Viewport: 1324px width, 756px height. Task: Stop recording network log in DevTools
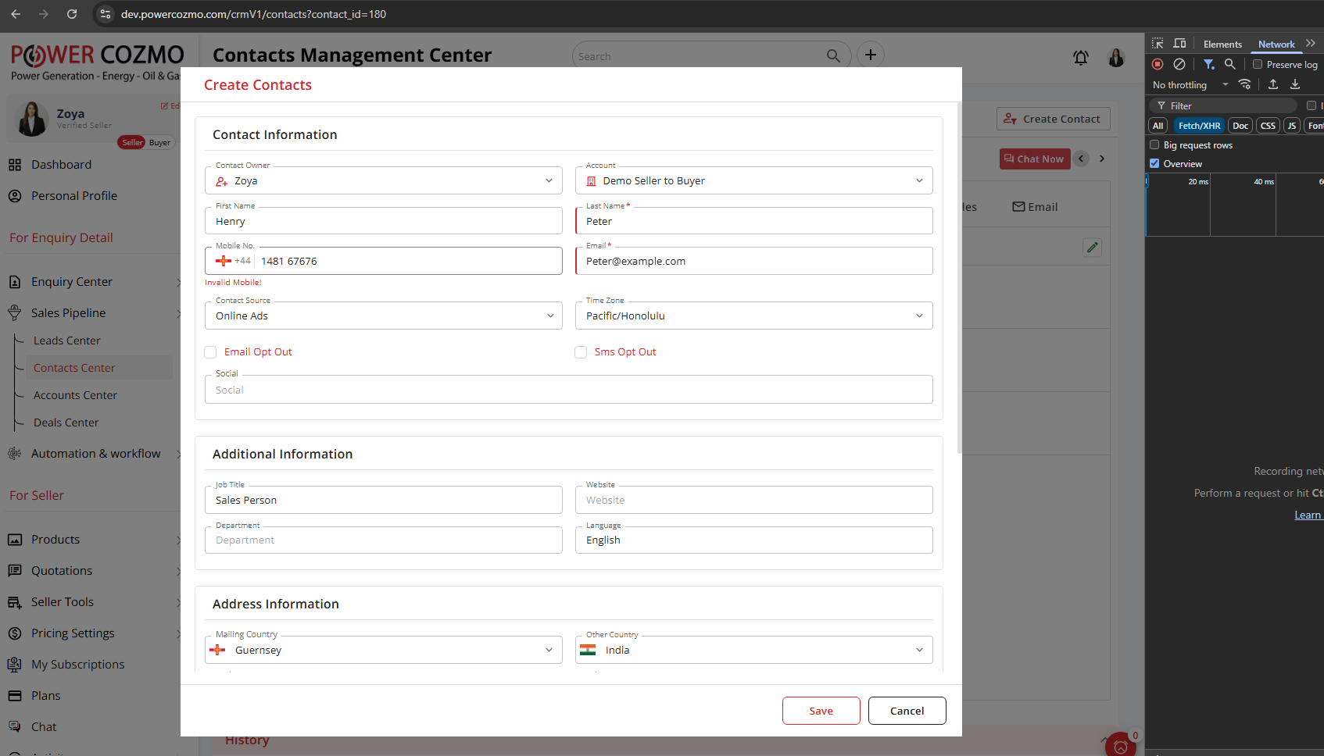[1158, 64]
